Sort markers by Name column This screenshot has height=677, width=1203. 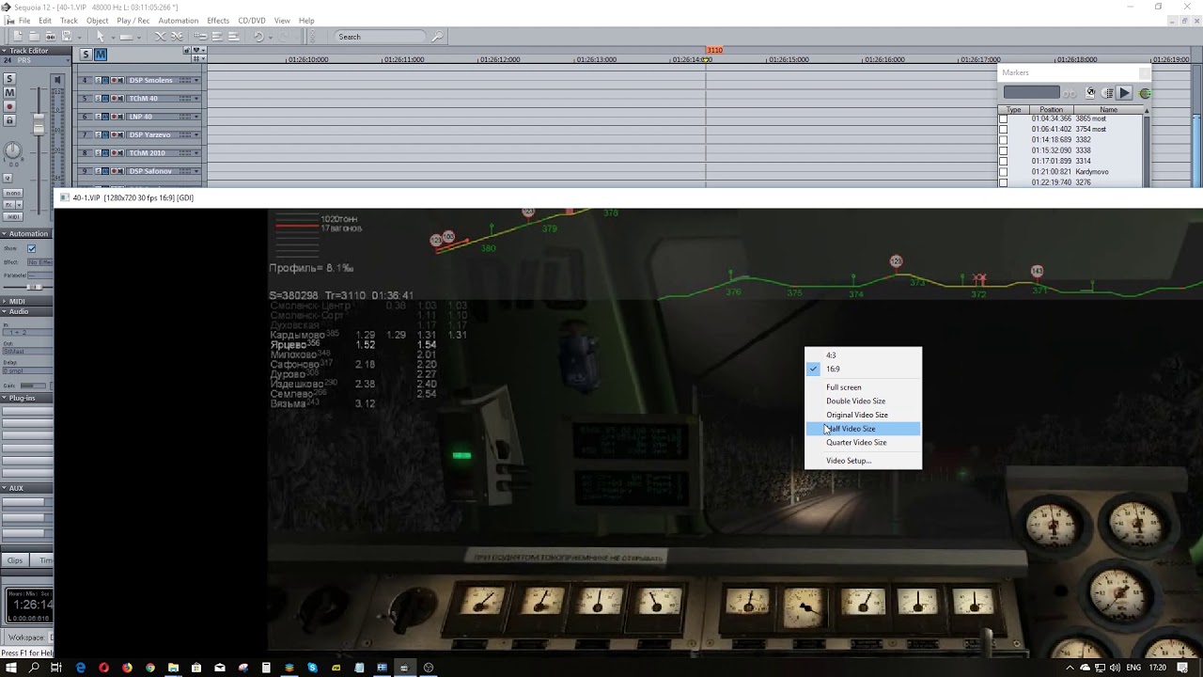pyautogui.click(x=1109, y=110)
